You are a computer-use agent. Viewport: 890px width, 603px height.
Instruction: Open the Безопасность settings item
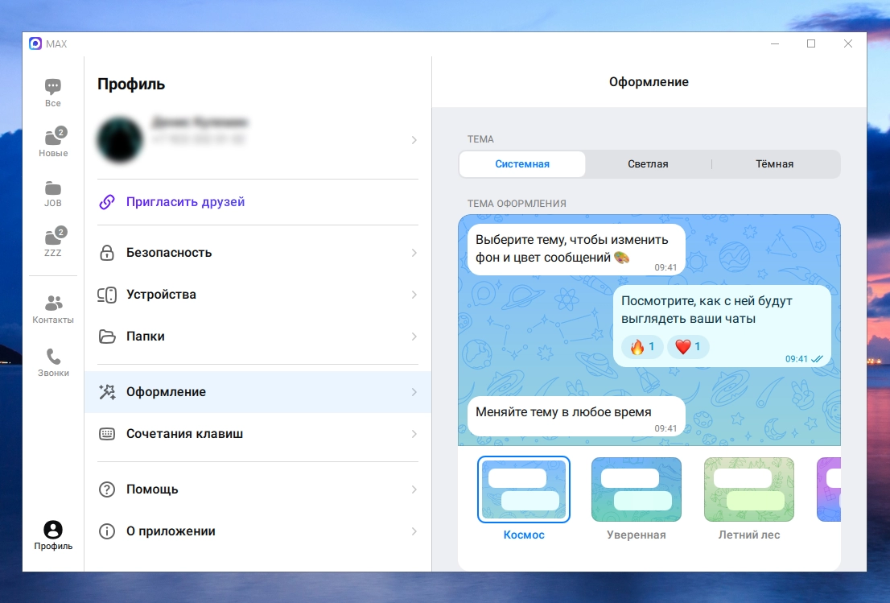click(x=258, y=253)
